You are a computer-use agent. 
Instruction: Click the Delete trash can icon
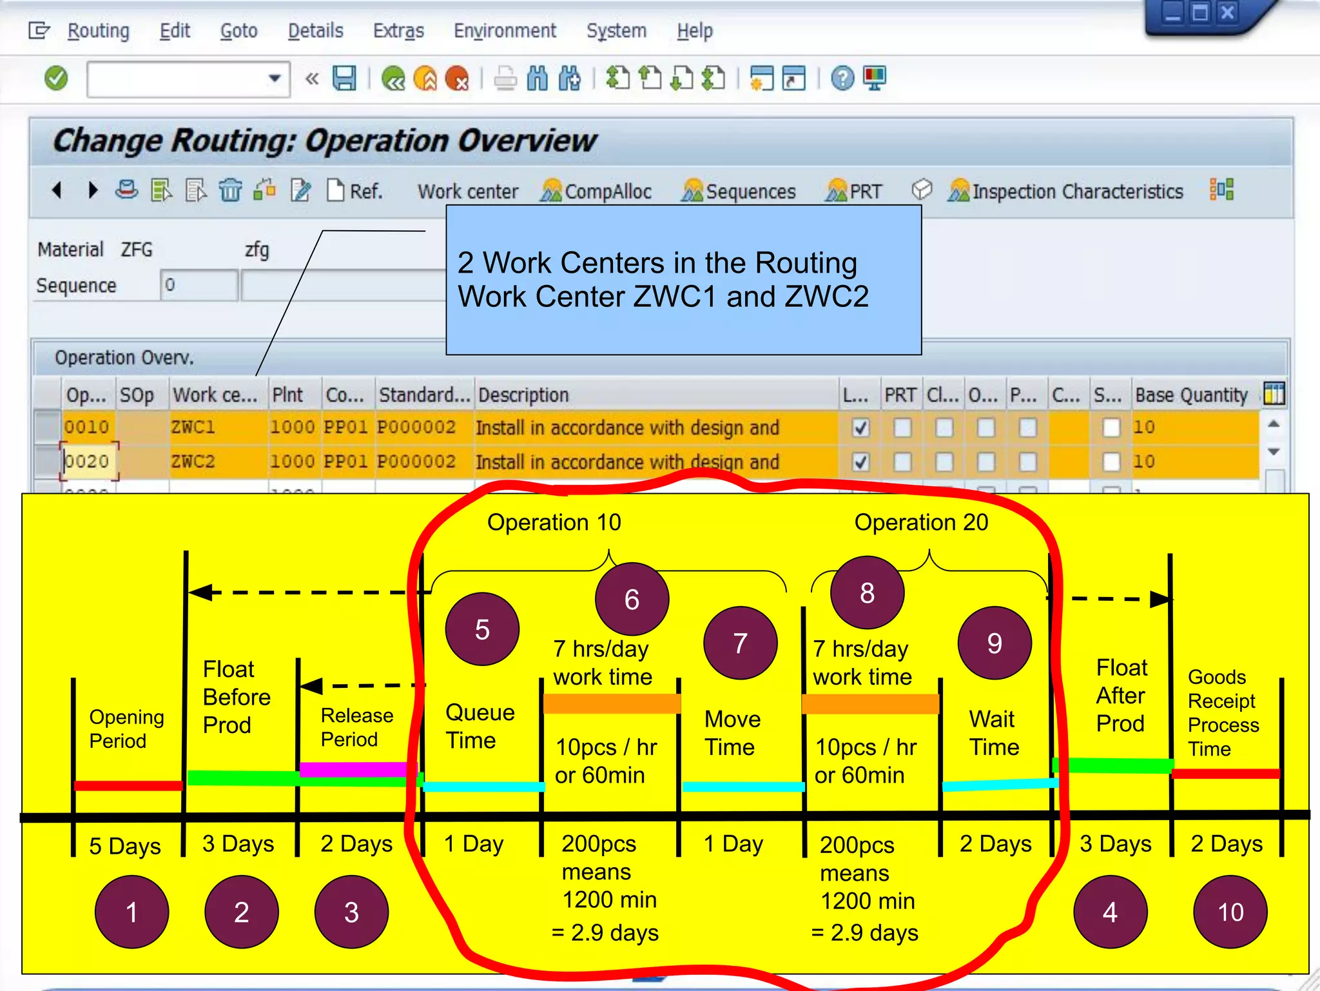pos(230,191)
